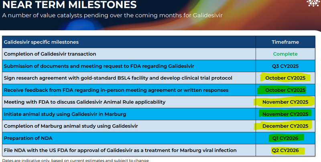
Task: Click the Galidesivir specific milestones column header
Action: coord(41,42)
